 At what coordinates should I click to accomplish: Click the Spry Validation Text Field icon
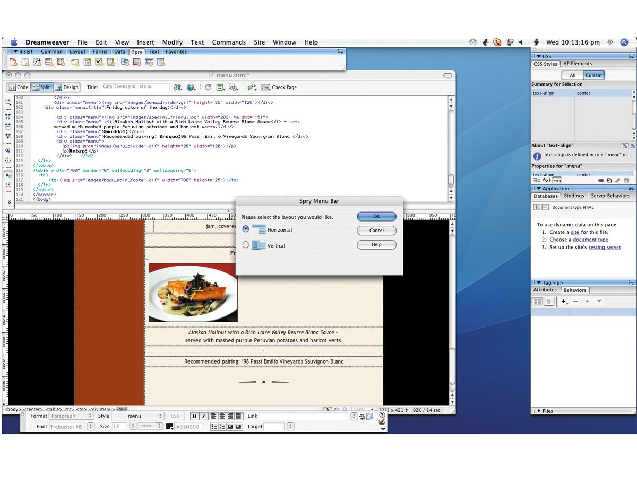pos(75,62)
